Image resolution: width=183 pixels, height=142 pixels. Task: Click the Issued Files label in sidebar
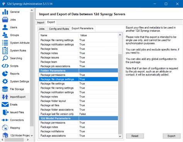(x=17, y=112)
